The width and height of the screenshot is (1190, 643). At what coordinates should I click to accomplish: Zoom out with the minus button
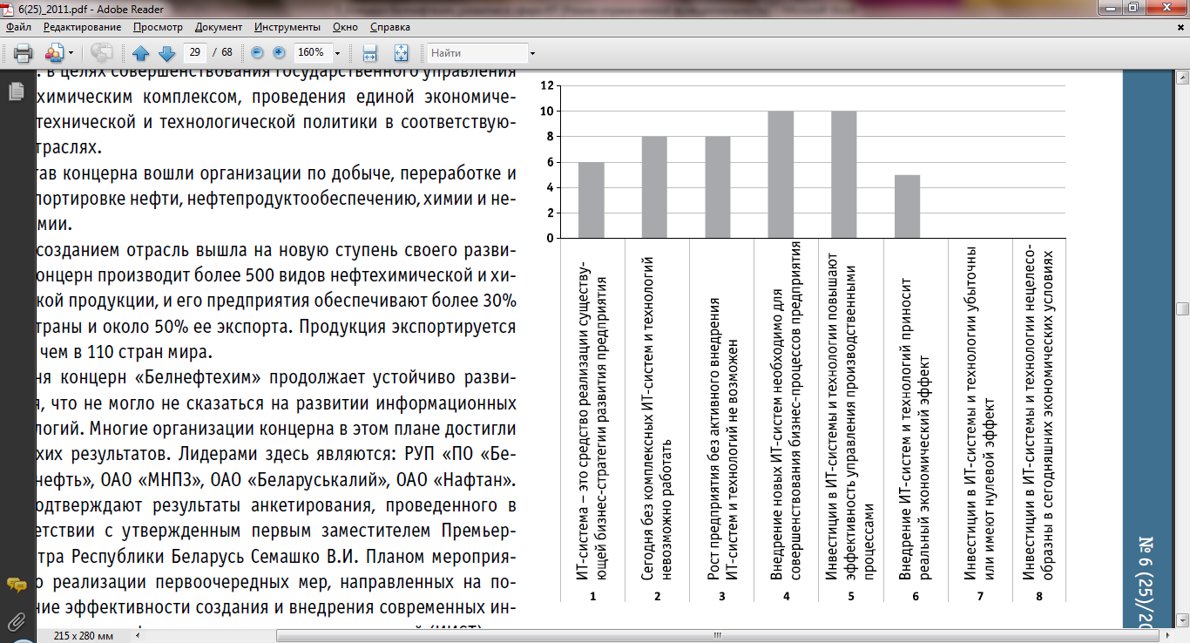point(257,52)
